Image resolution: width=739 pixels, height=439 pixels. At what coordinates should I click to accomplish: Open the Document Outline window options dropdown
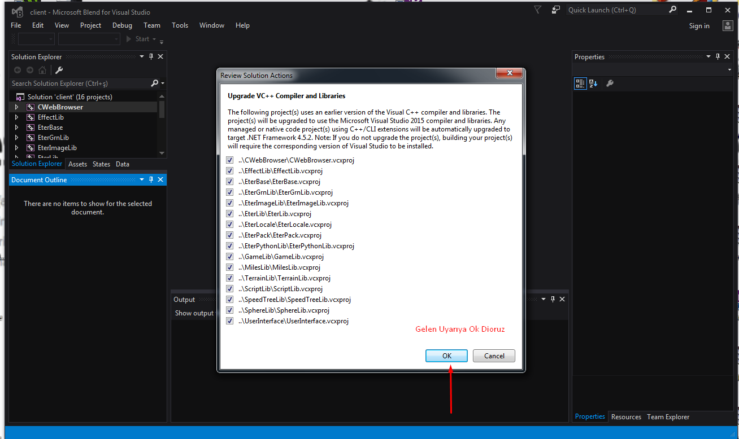tap(142, 179)
